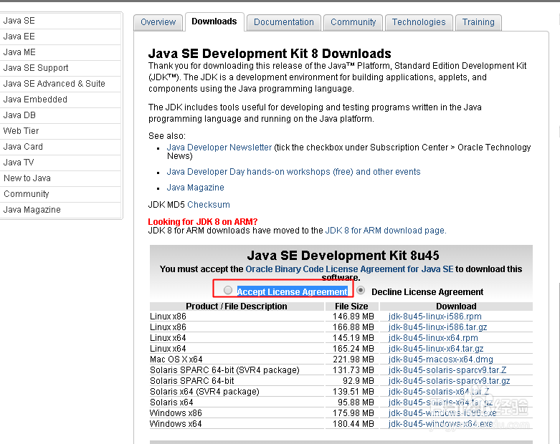
Task: Open Community item in left sidebar
Action: 60,193
